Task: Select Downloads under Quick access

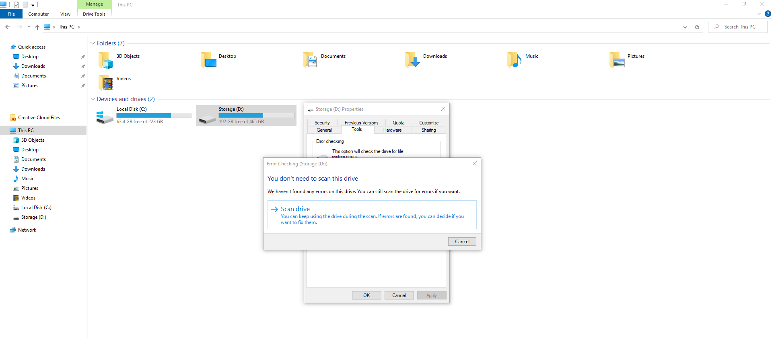Action: tap(33, 66)
